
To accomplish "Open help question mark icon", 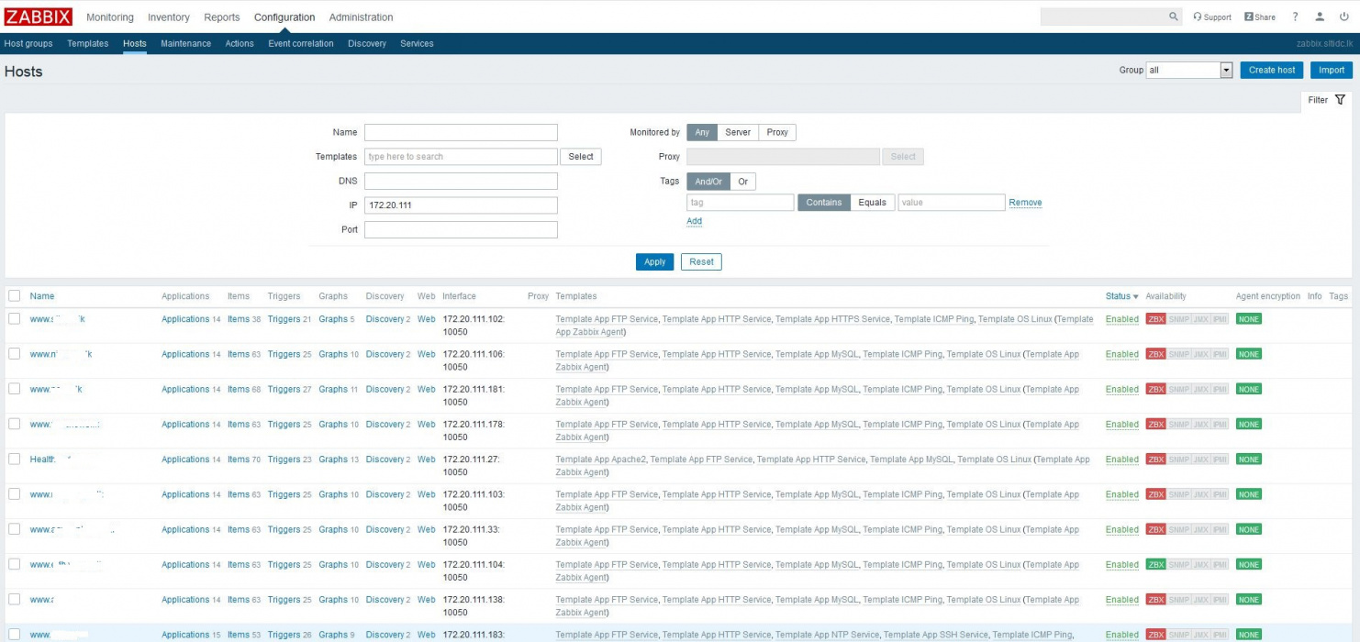I will [1296, 17].
